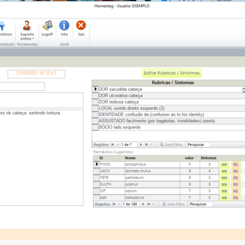Viewport: 245px width, 245px height.
Task: Click row selector beside BÓCIO lado esquerdo
Action: point(95,127)
